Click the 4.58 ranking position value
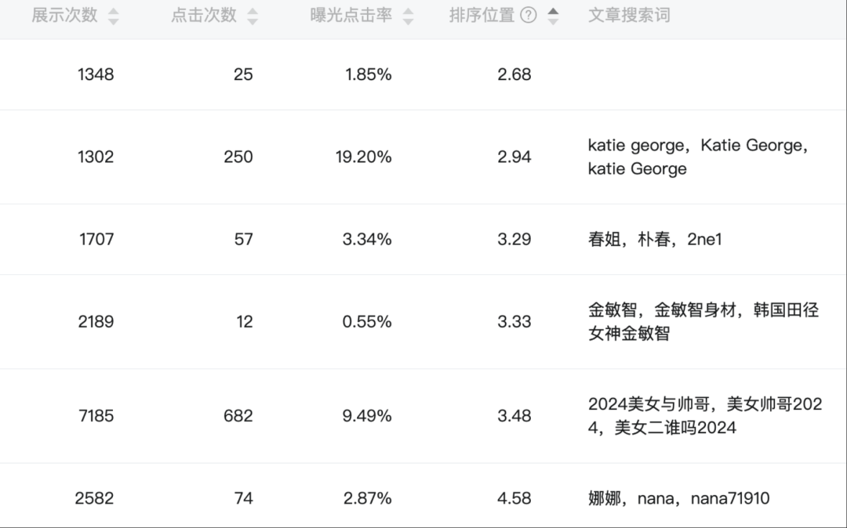The height and width of the screenshot is (528, 847). point(514,498)
